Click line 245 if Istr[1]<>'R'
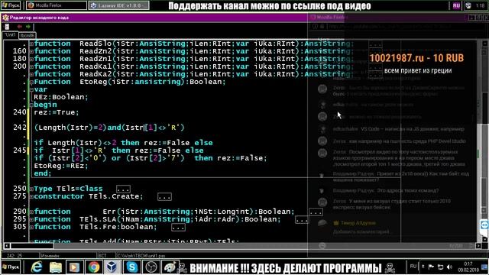Screen dimensions: 489x275 [118, 150]
